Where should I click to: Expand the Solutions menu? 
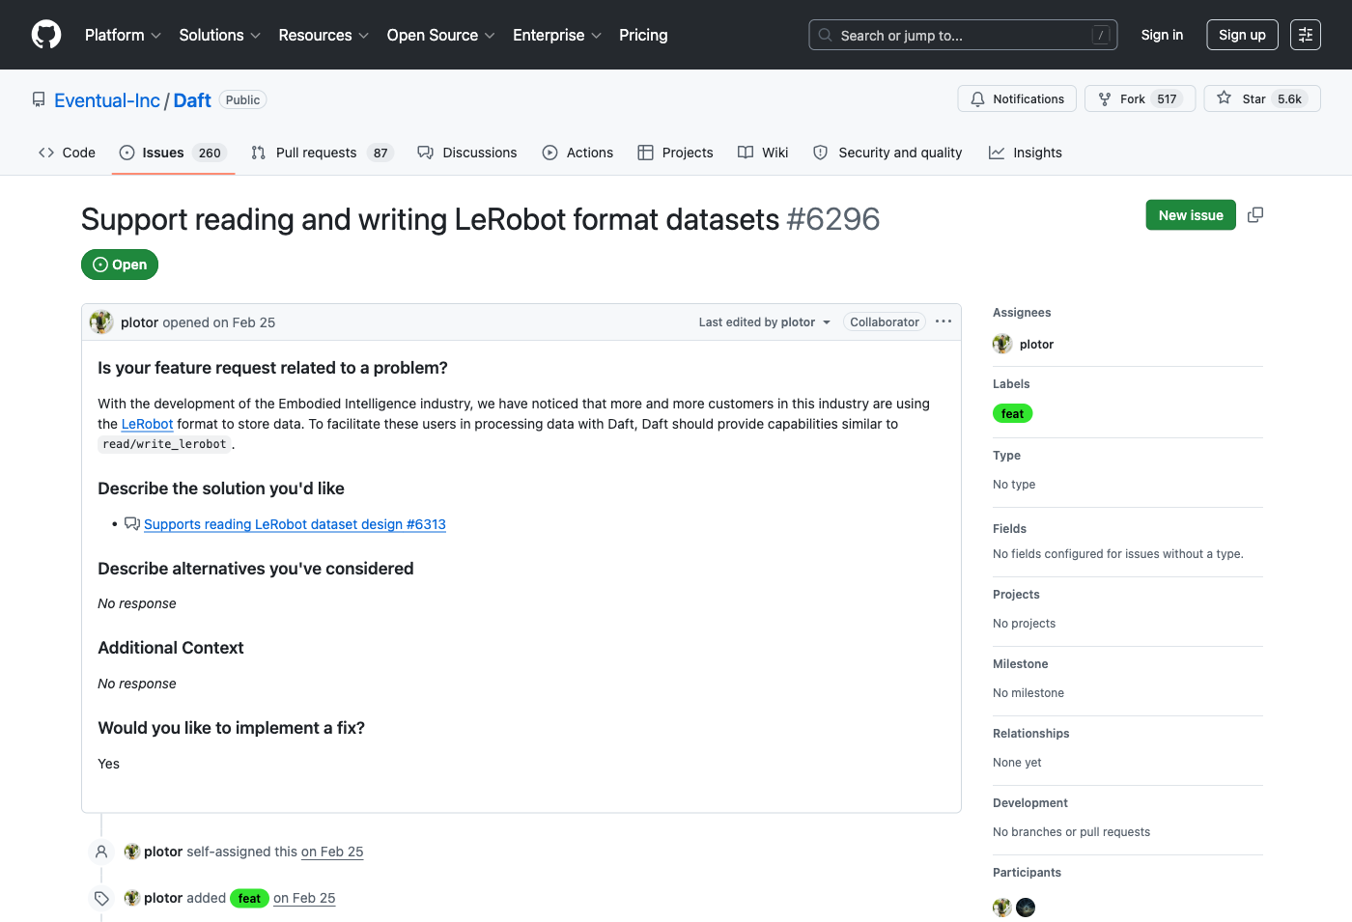tap(220, 35)
